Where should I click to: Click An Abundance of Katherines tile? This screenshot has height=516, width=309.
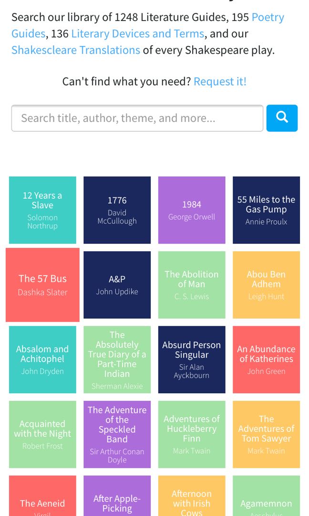point(266,359)
